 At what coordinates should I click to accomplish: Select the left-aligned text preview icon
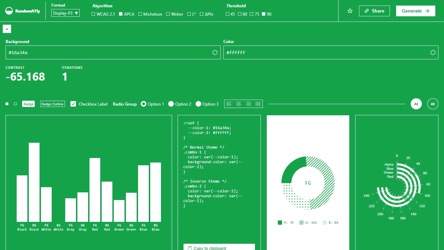point(229,104)
